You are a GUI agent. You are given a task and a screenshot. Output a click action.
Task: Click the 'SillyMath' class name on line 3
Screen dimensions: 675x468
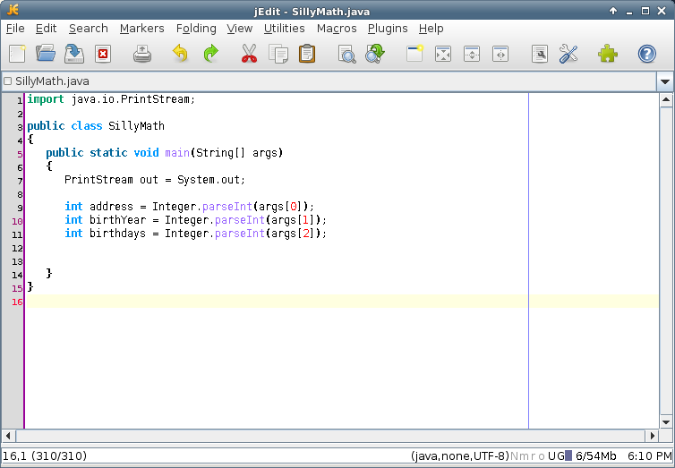[136, 126]
